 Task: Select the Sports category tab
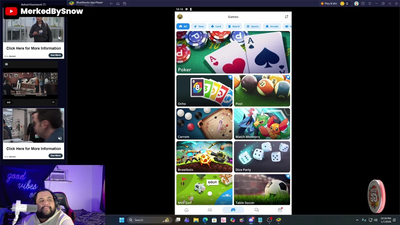252,26
